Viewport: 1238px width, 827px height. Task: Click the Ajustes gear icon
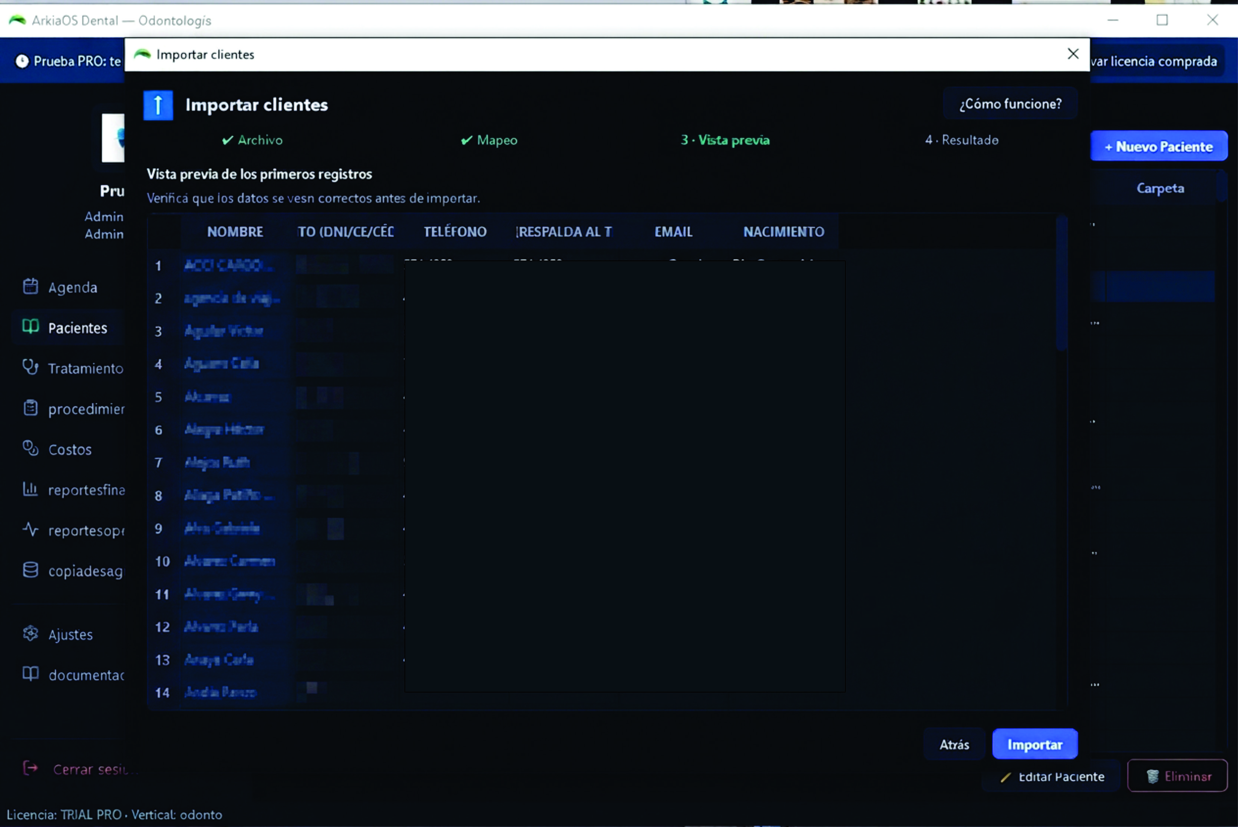(31, 634)
